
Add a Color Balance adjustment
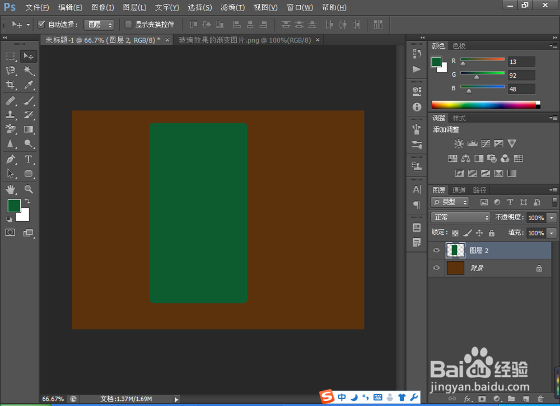[465, 158]
